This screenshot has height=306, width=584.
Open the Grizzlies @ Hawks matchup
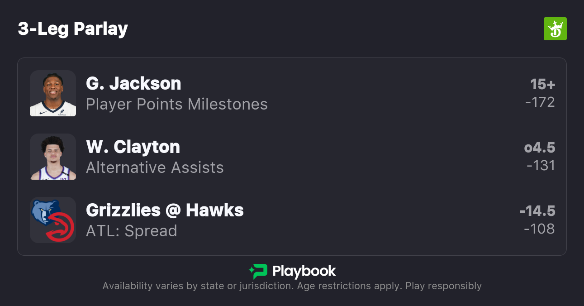(x=165, y=210)
